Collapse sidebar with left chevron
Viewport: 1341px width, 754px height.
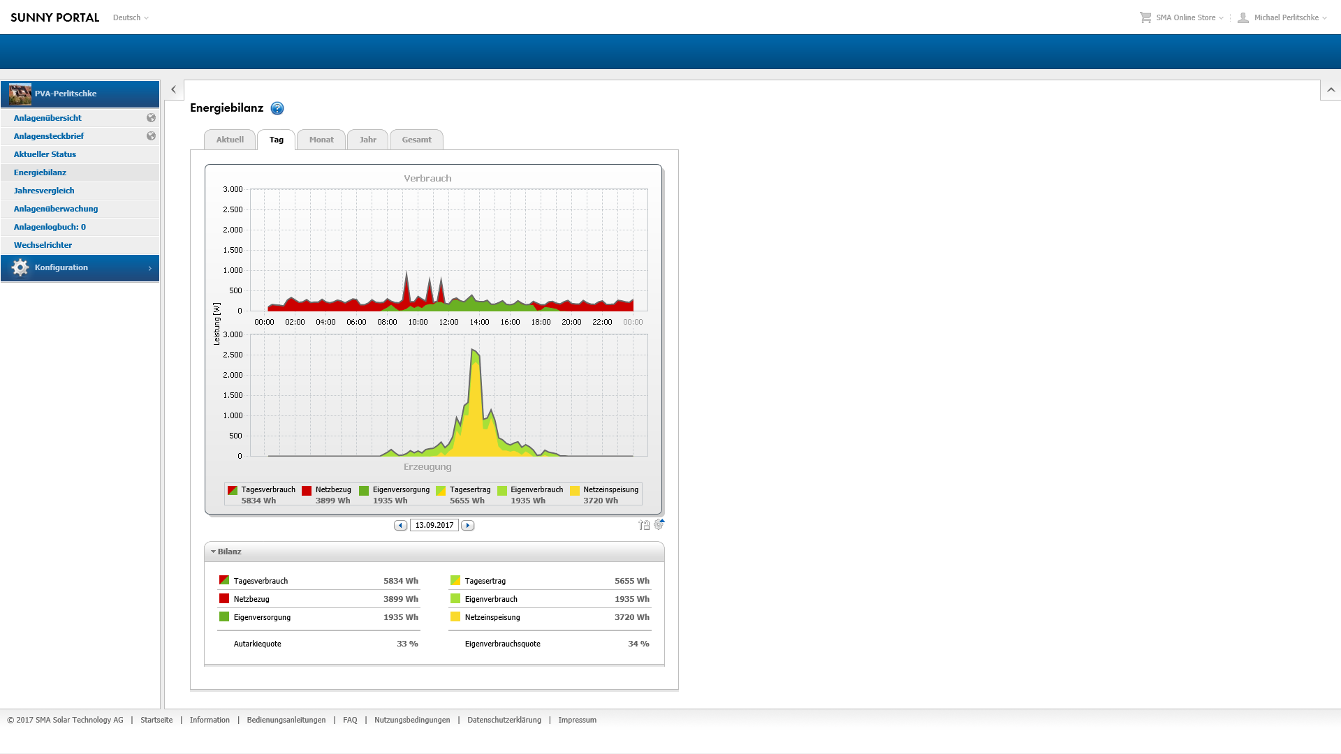173,89
